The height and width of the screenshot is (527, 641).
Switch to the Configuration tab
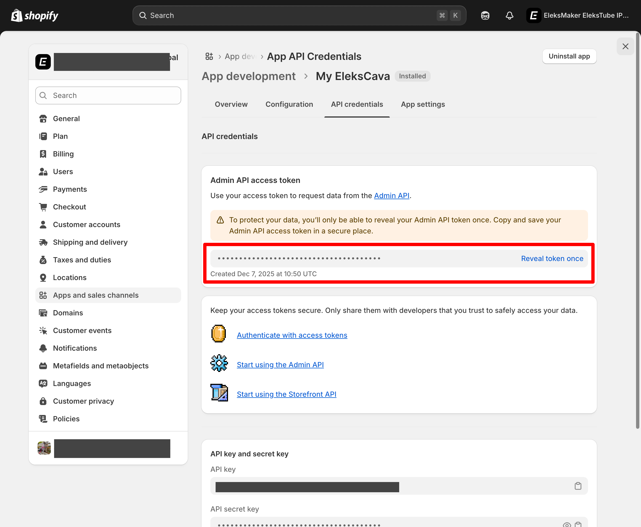(x=289, y=104)
